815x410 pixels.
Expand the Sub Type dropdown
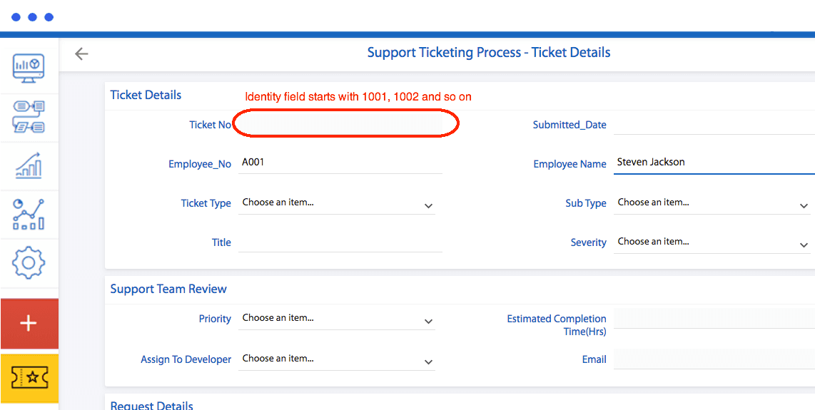pos(712,203)
